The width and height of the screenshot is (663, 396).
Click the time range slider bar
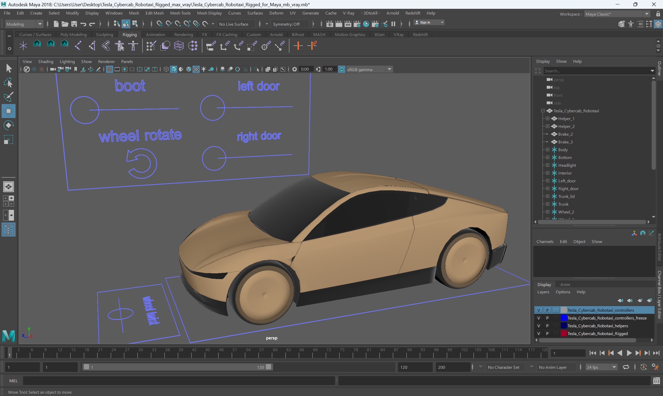pos(177,367)
